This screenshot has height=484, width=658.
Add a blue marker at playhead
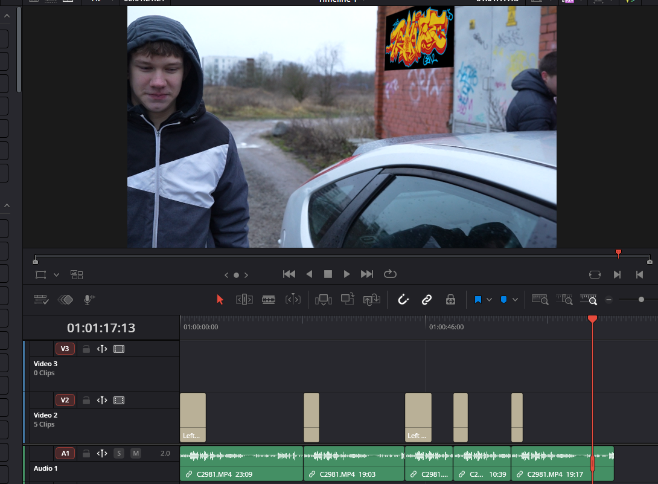503,300
